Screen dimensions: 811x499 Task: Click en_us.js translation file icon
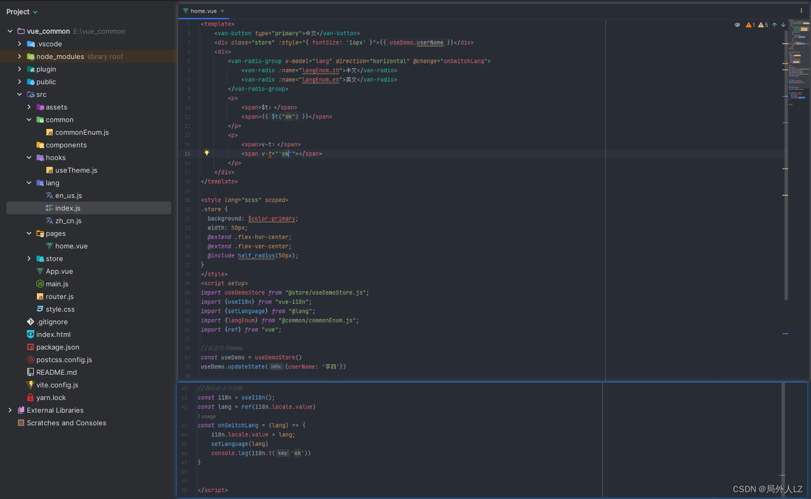click(x=50, y=195)
